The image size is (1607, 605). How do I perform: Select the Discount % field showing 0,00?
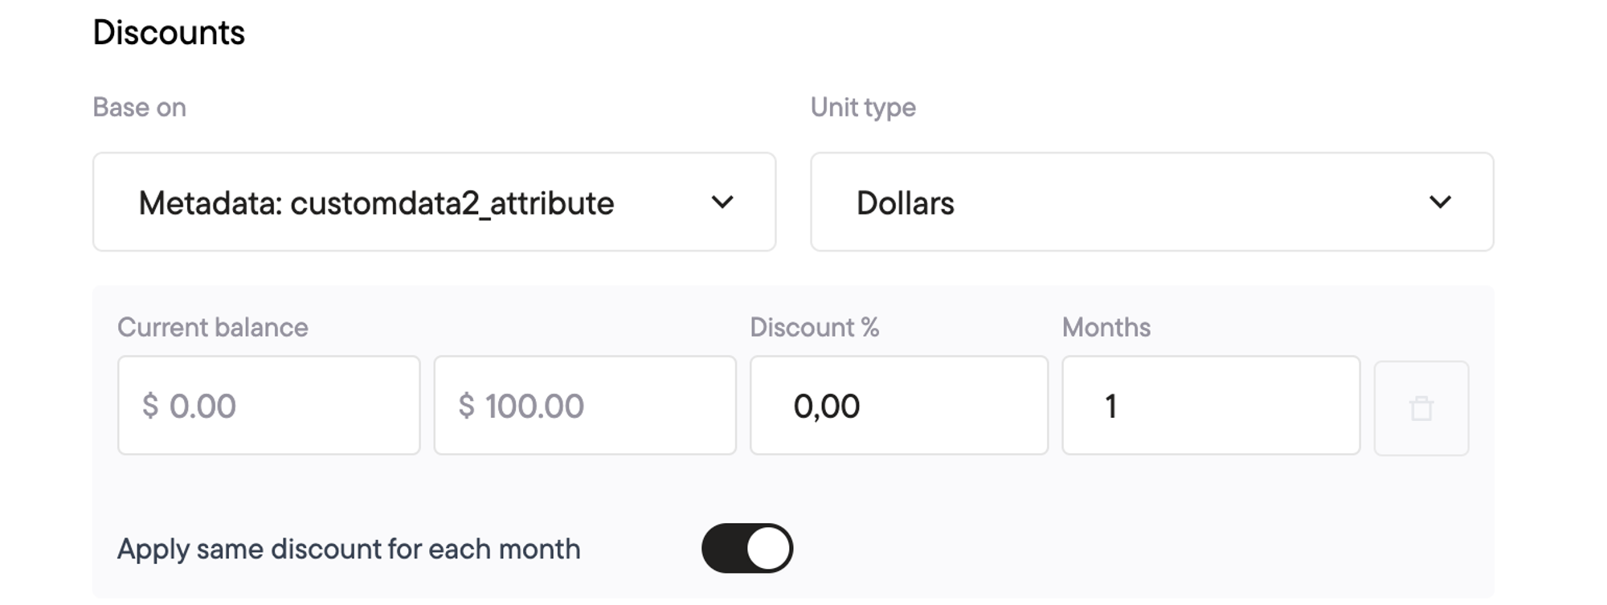pyautogui.click(x=899, y=406)
